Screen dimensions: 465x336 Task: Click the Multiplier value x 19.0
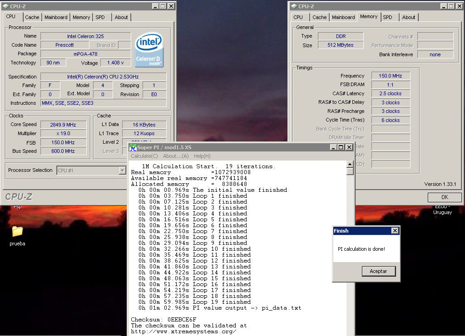[x=63, y=133]
